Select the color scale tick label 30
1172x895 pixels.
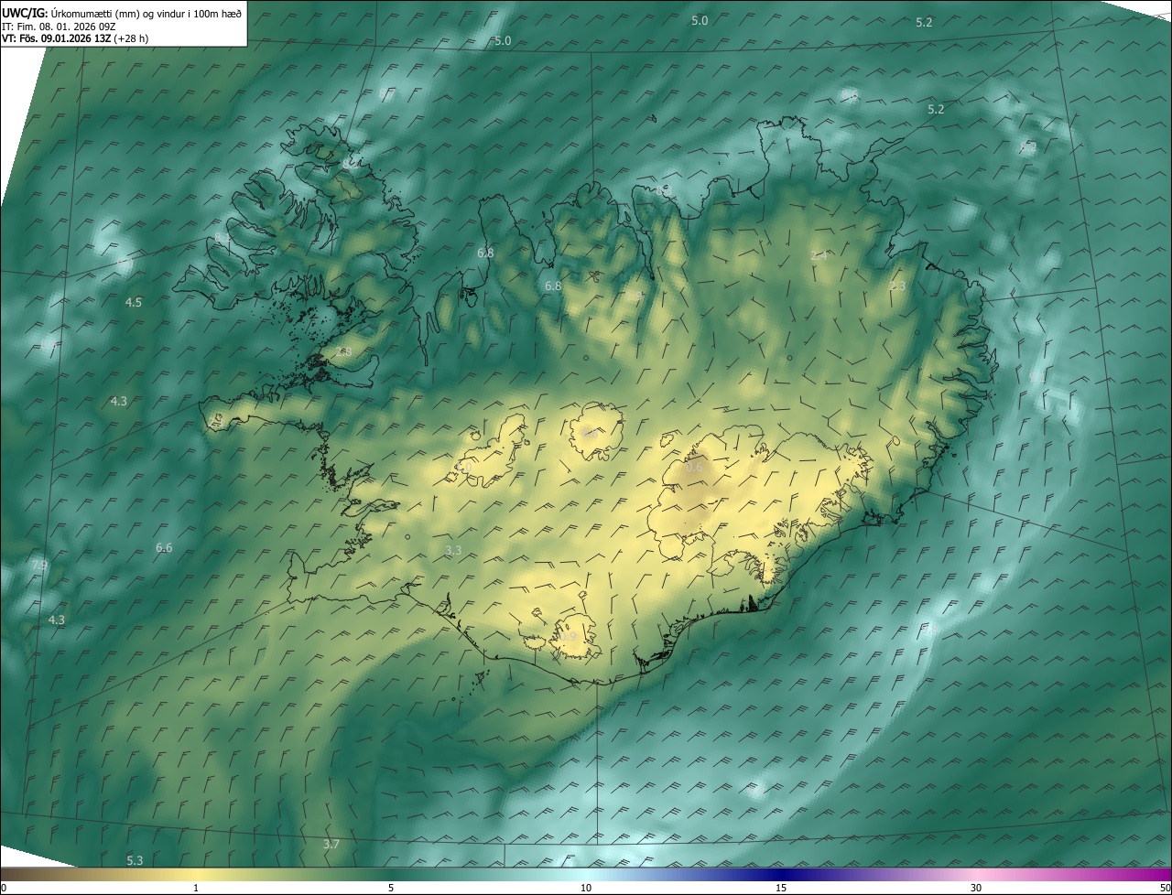coord(976,888)
